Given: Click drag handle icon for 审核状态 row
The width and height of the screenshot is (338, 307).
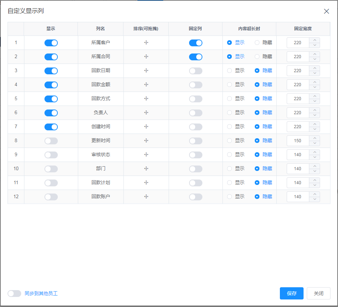Looking at the screenshot, I should [x=146, y=155].
